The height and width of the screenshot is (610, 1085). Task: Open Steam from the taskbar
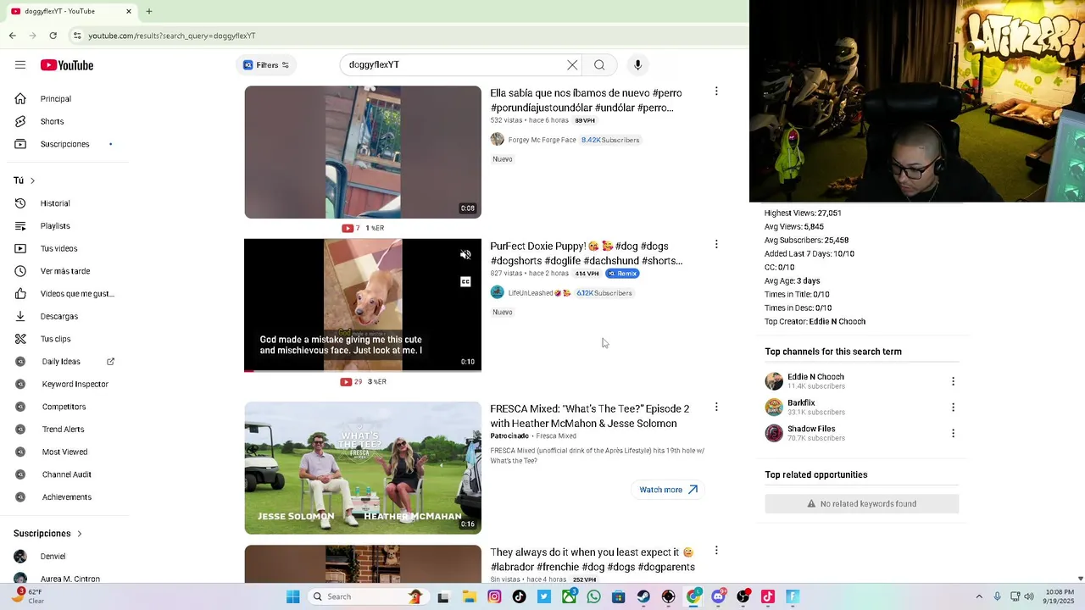click(x=643, y=596)
